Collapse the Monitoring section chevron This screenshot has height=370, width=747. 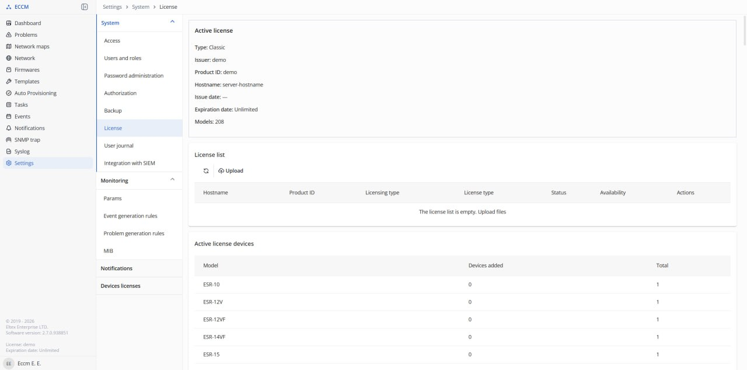click(172, 180)
